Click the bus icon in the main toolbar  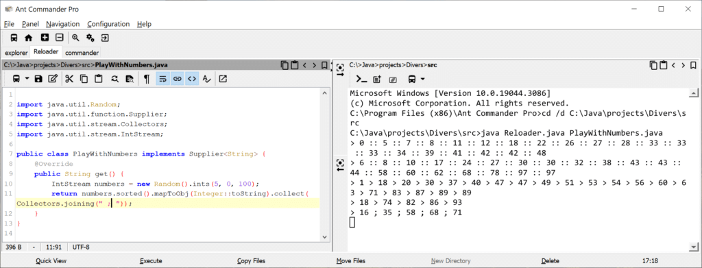point(14,38)
